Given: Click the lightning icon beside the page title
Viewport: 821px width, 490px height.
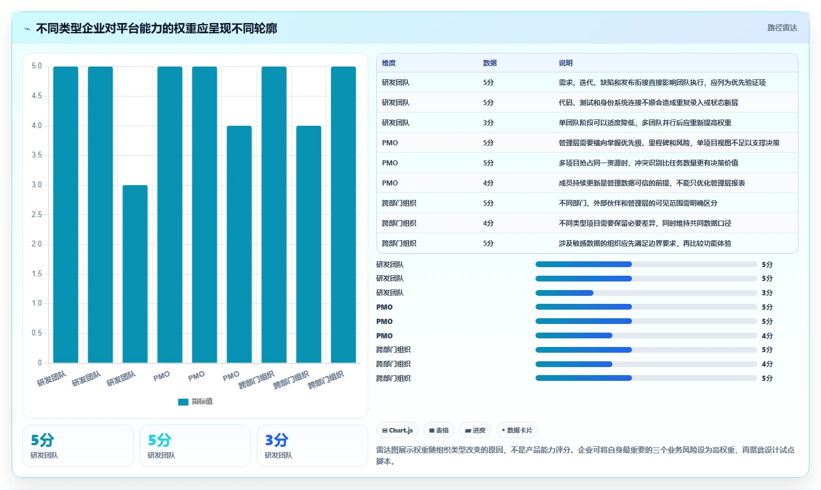Looking at the screenshot, I should (x=27, y=29).
